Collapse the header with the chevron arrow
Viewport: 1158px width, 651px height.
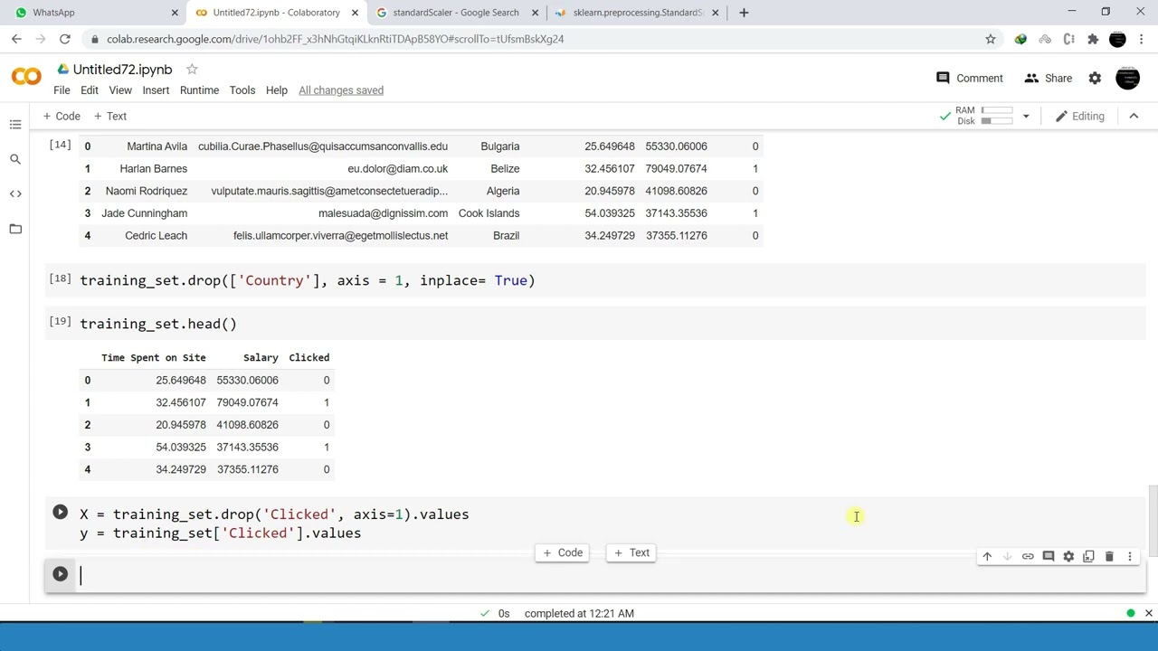[1134, 116]
